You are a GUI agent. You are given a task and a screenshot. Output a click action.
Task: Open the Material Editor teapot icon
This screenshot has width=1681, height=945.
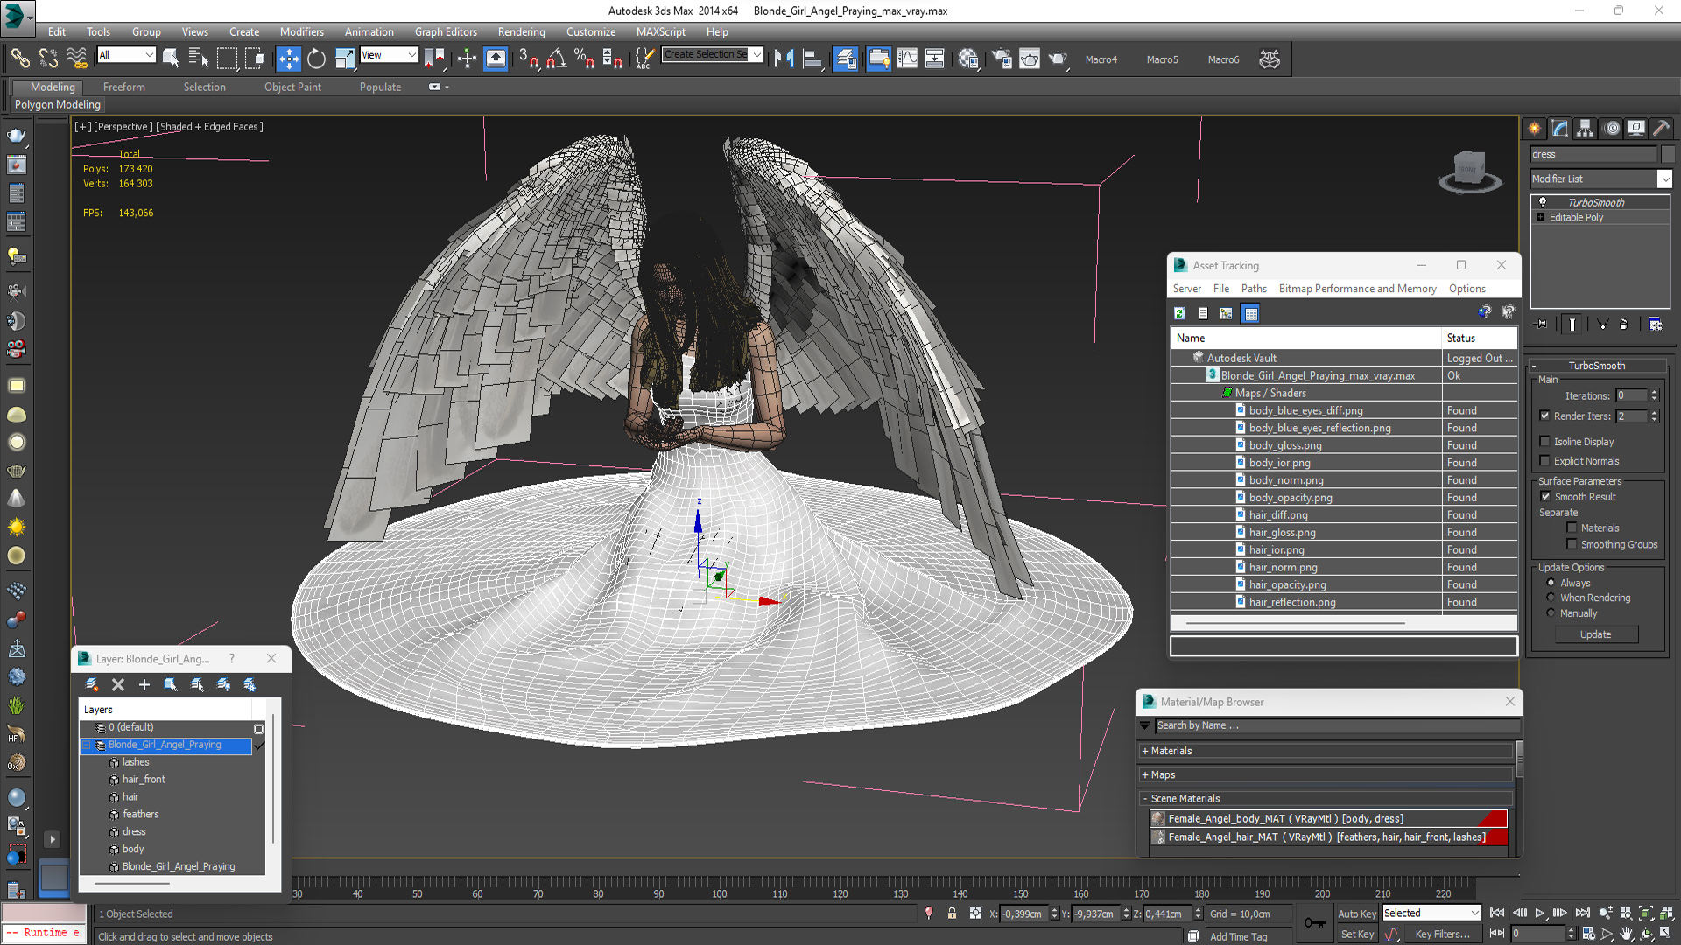click(968, 59)
